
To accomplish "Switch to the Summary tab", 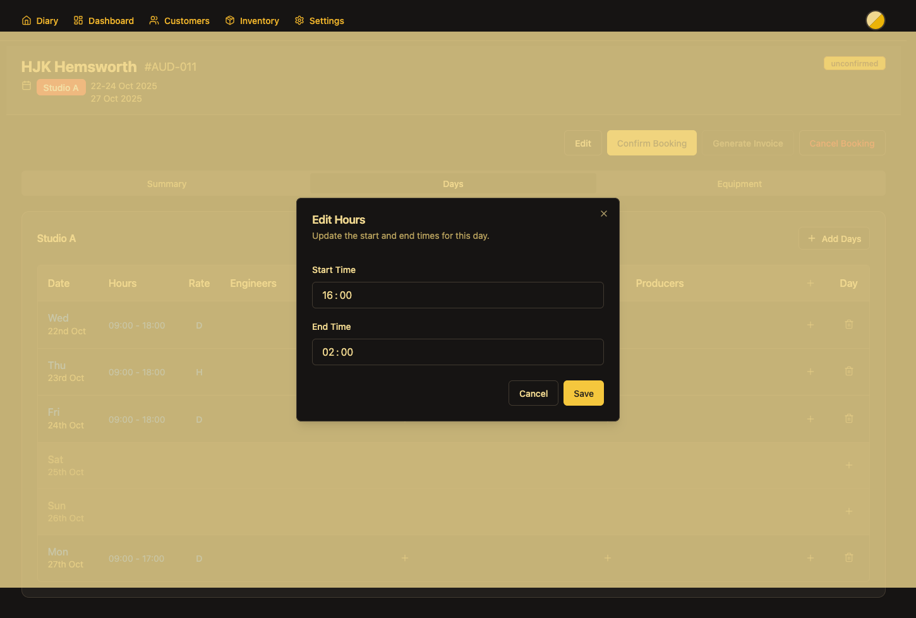I will 167,184.
